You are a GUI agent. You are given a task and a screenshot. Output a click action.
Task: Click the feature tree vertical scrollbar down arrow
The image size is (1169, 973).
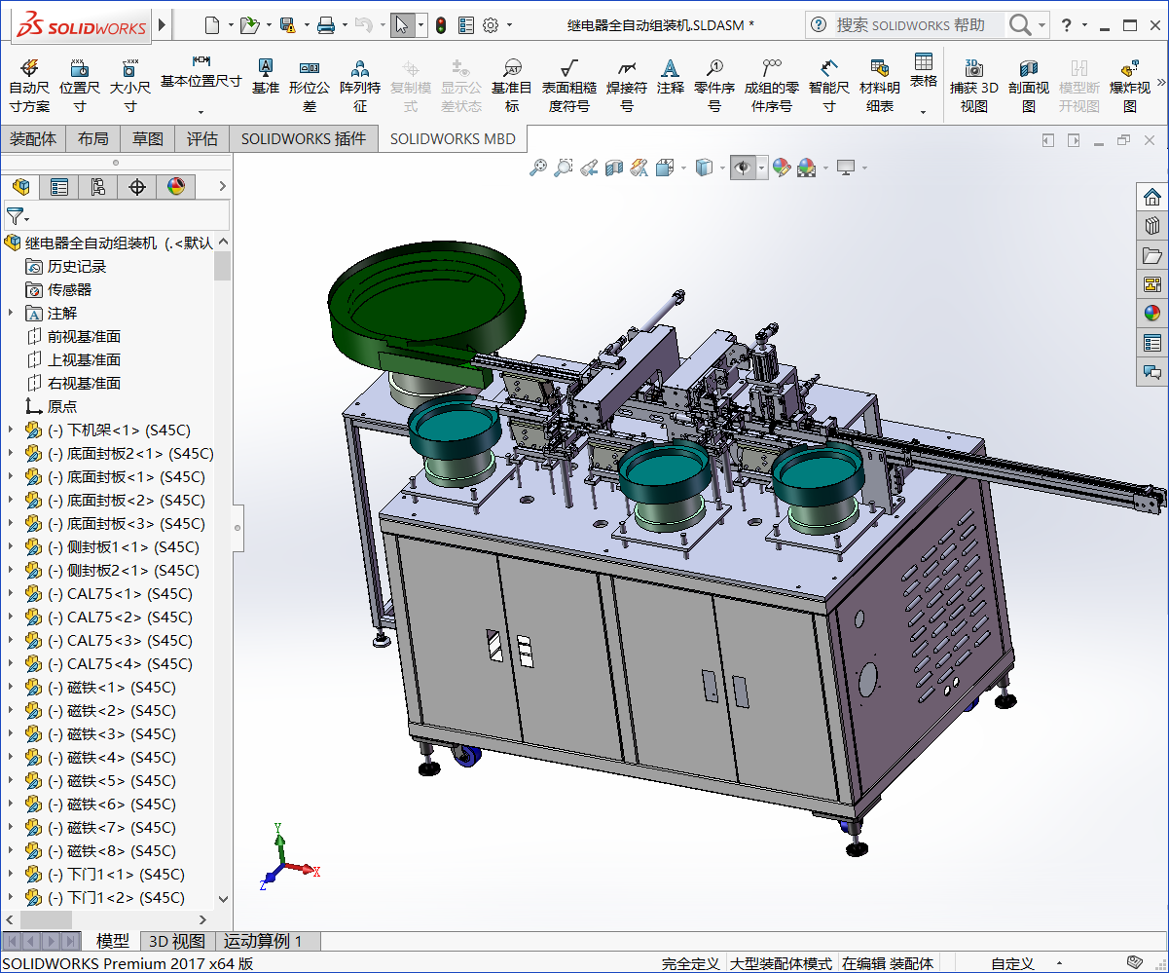coord(223,899)
